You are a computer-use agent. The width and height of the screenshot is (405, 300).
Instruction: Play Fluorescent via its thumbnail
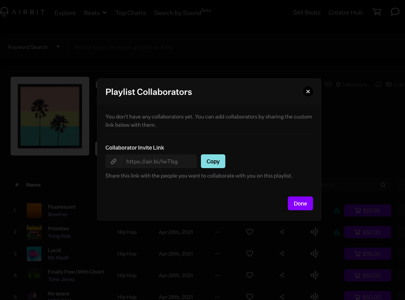34,211
